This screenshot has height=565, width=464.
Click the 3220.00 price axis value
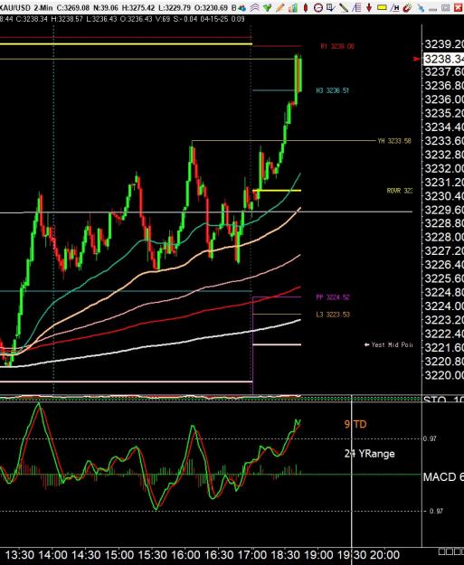(x=444, y=375)
